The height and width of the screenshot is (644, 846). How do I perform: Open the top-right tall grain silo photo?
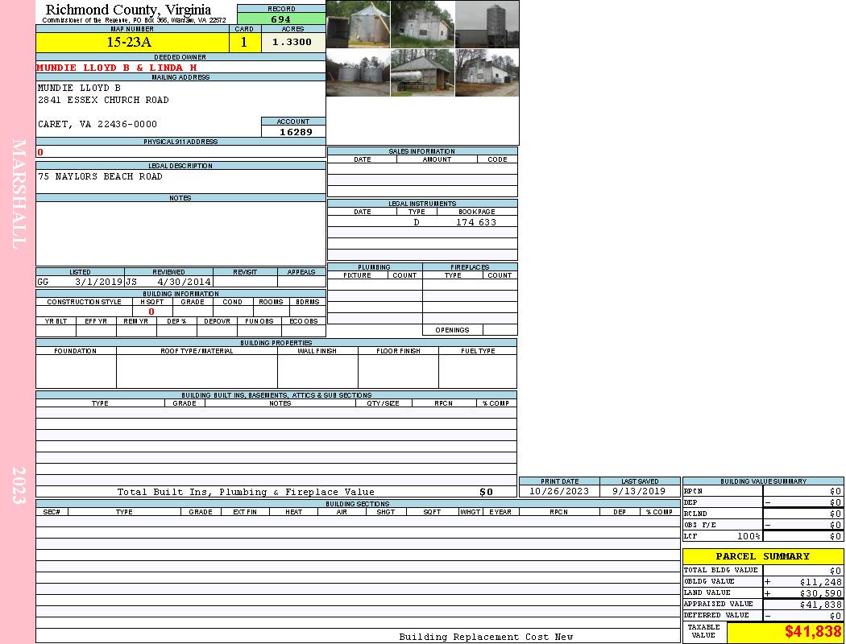coord(487,24)
